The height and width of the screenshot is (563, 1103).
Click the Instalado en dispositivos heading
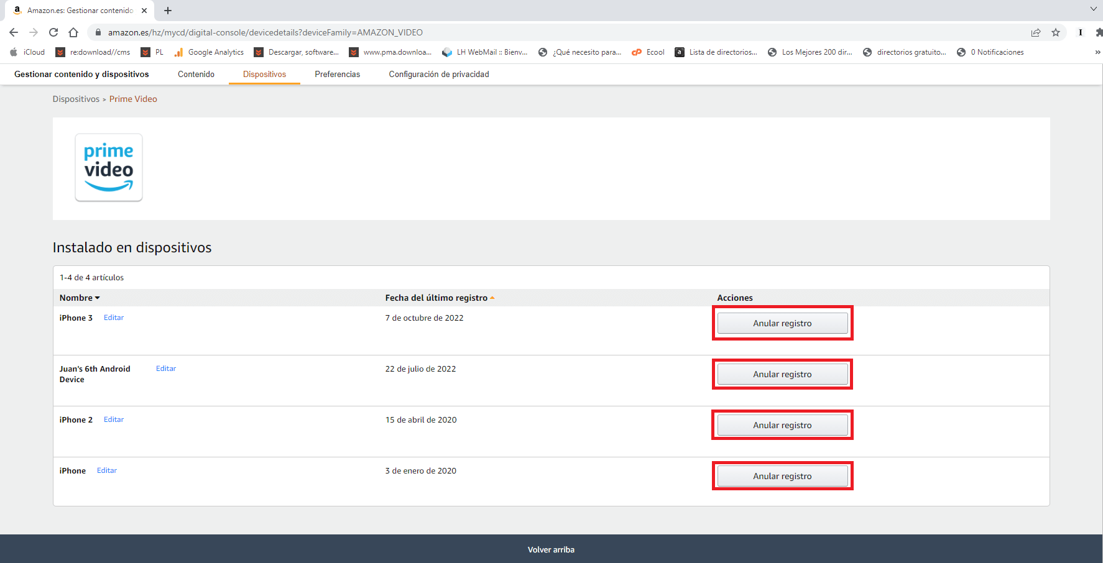[x=132, y=247]
